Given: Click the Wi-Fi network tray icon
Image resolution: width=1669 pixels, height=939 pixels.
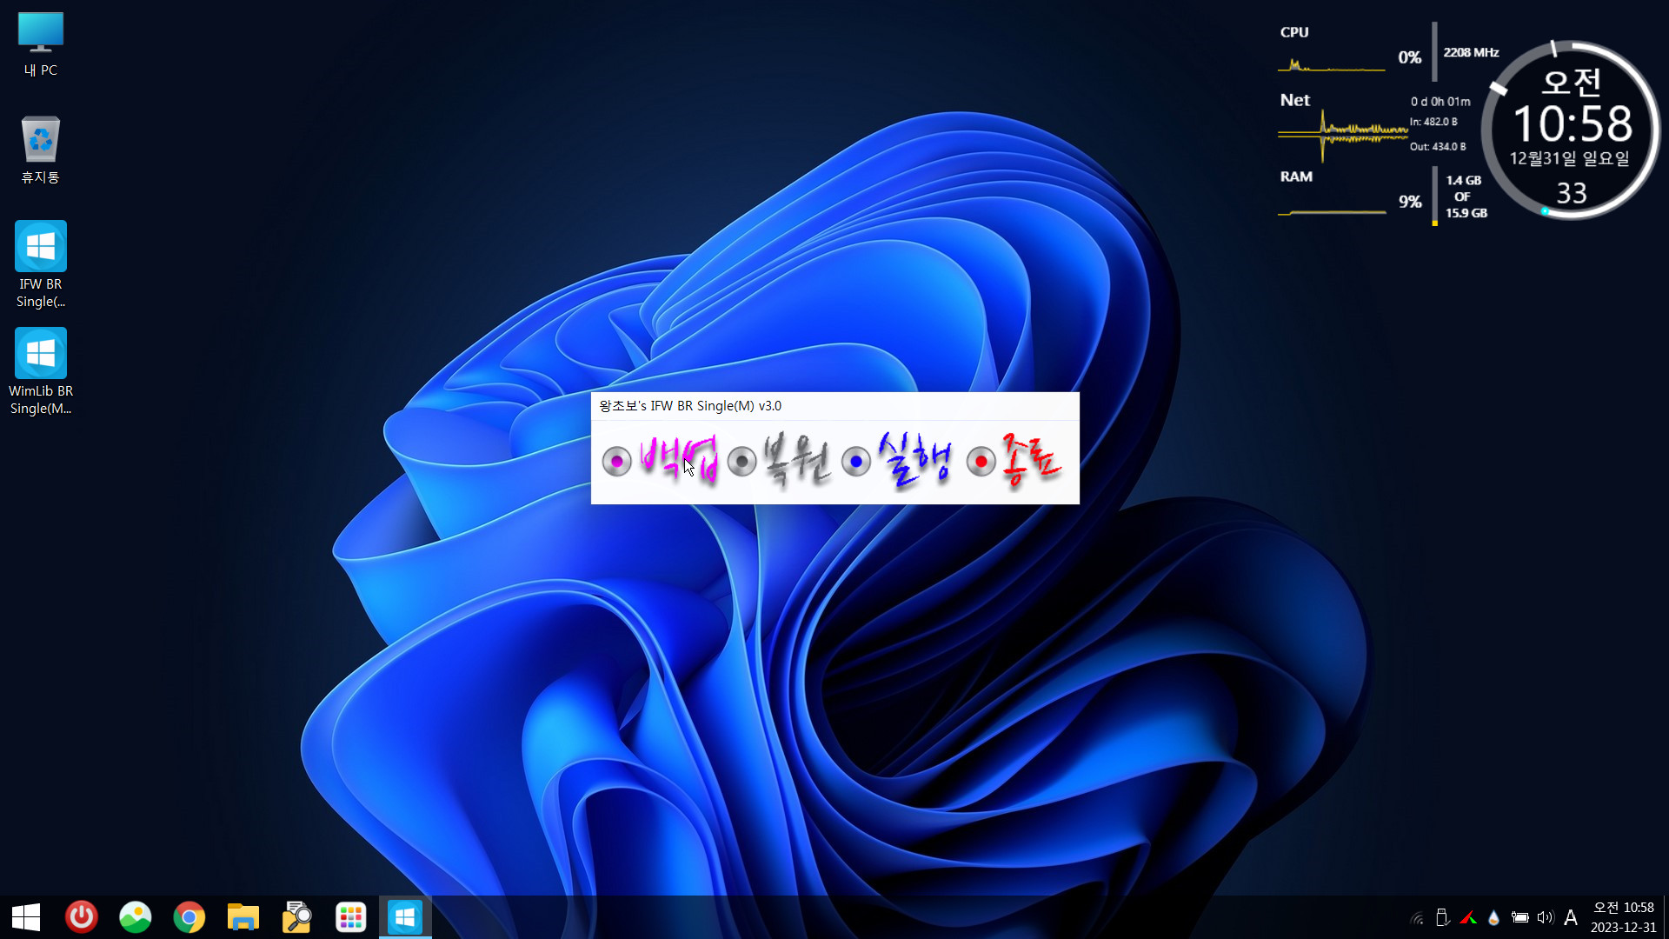Looking at the screenshot, I should coord(1418,917).
